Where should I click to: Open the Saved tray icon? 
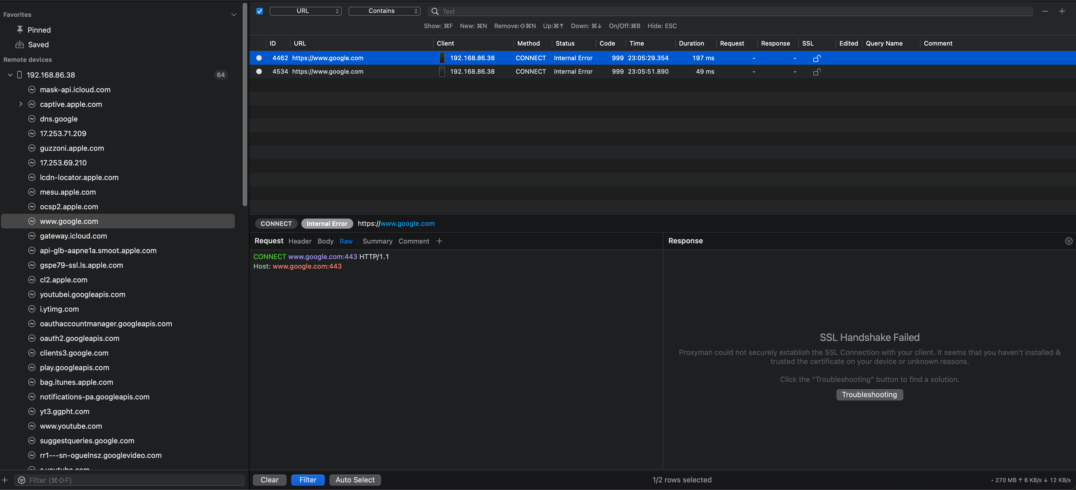(20, 44)
